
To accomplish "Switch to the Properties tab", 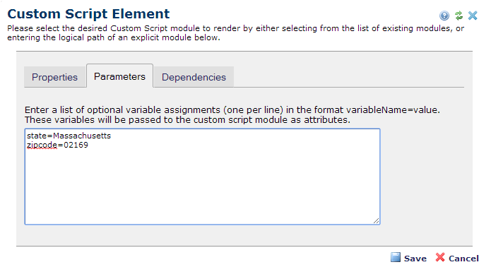I will click(x=54, y=77).
